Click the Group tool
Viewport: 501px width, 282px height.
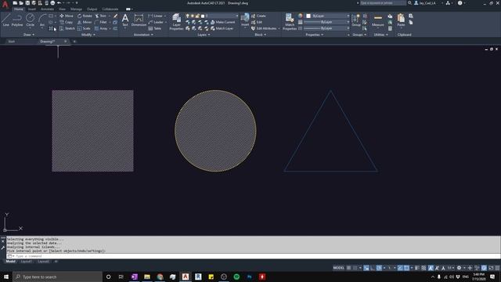coord(356,20)
